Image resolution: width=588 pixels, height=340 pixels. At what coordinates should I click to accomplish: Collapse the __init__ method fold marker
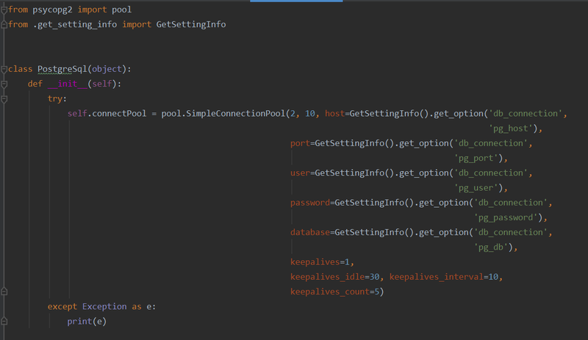pyautogui.click(x=4, y=84)
